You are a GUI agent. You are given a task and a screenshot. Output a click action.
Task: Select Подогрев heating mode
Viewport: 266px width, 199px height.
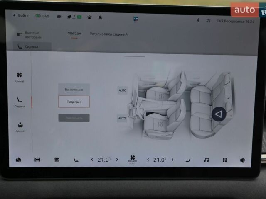click(x=74, y=102)
